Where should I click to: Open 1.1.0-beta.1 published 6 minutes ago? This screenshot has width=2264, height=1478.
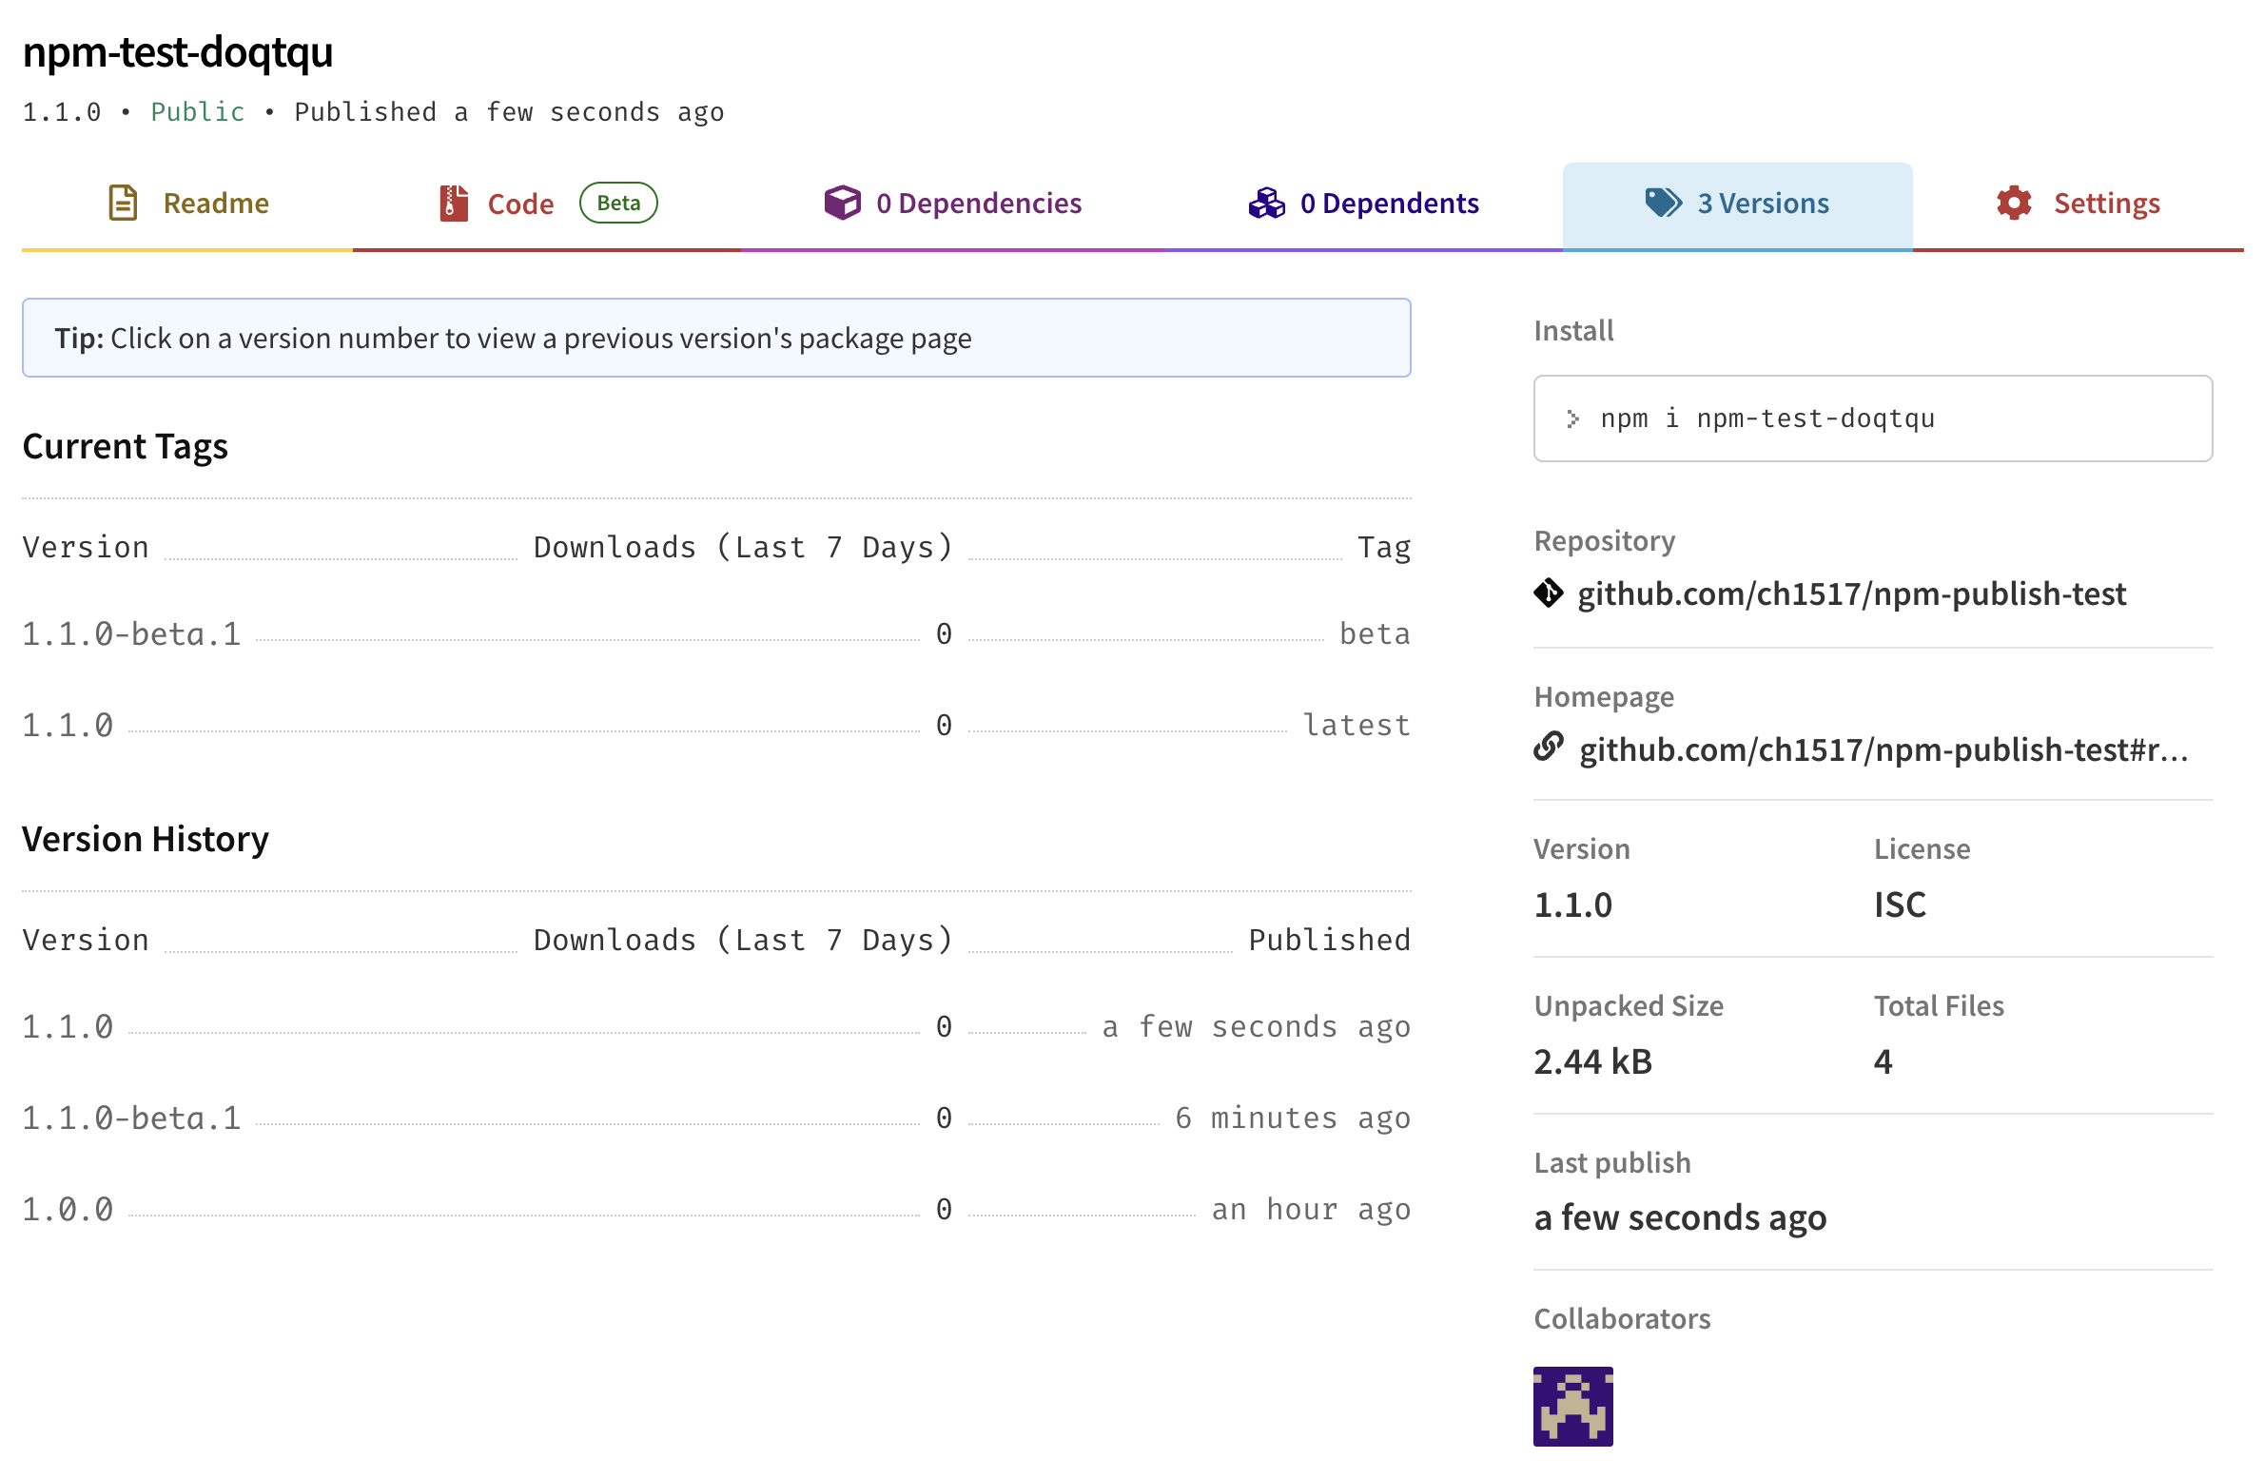coord(131,1118)
